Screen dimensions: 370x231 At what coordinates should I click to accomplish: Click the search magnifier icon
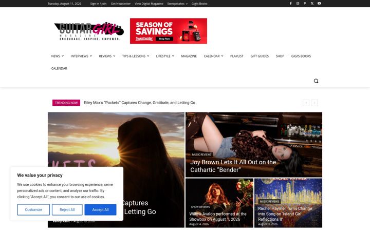316,81
